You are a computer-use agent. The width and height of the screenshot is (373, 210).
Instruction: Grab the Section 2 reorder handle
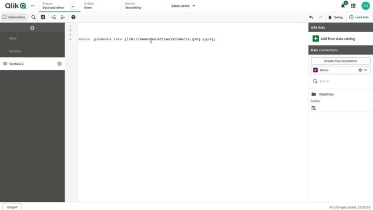pos(5,64)
